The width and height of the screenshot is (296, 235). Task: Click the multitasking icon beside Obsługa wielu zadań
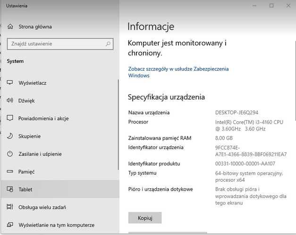10,207
